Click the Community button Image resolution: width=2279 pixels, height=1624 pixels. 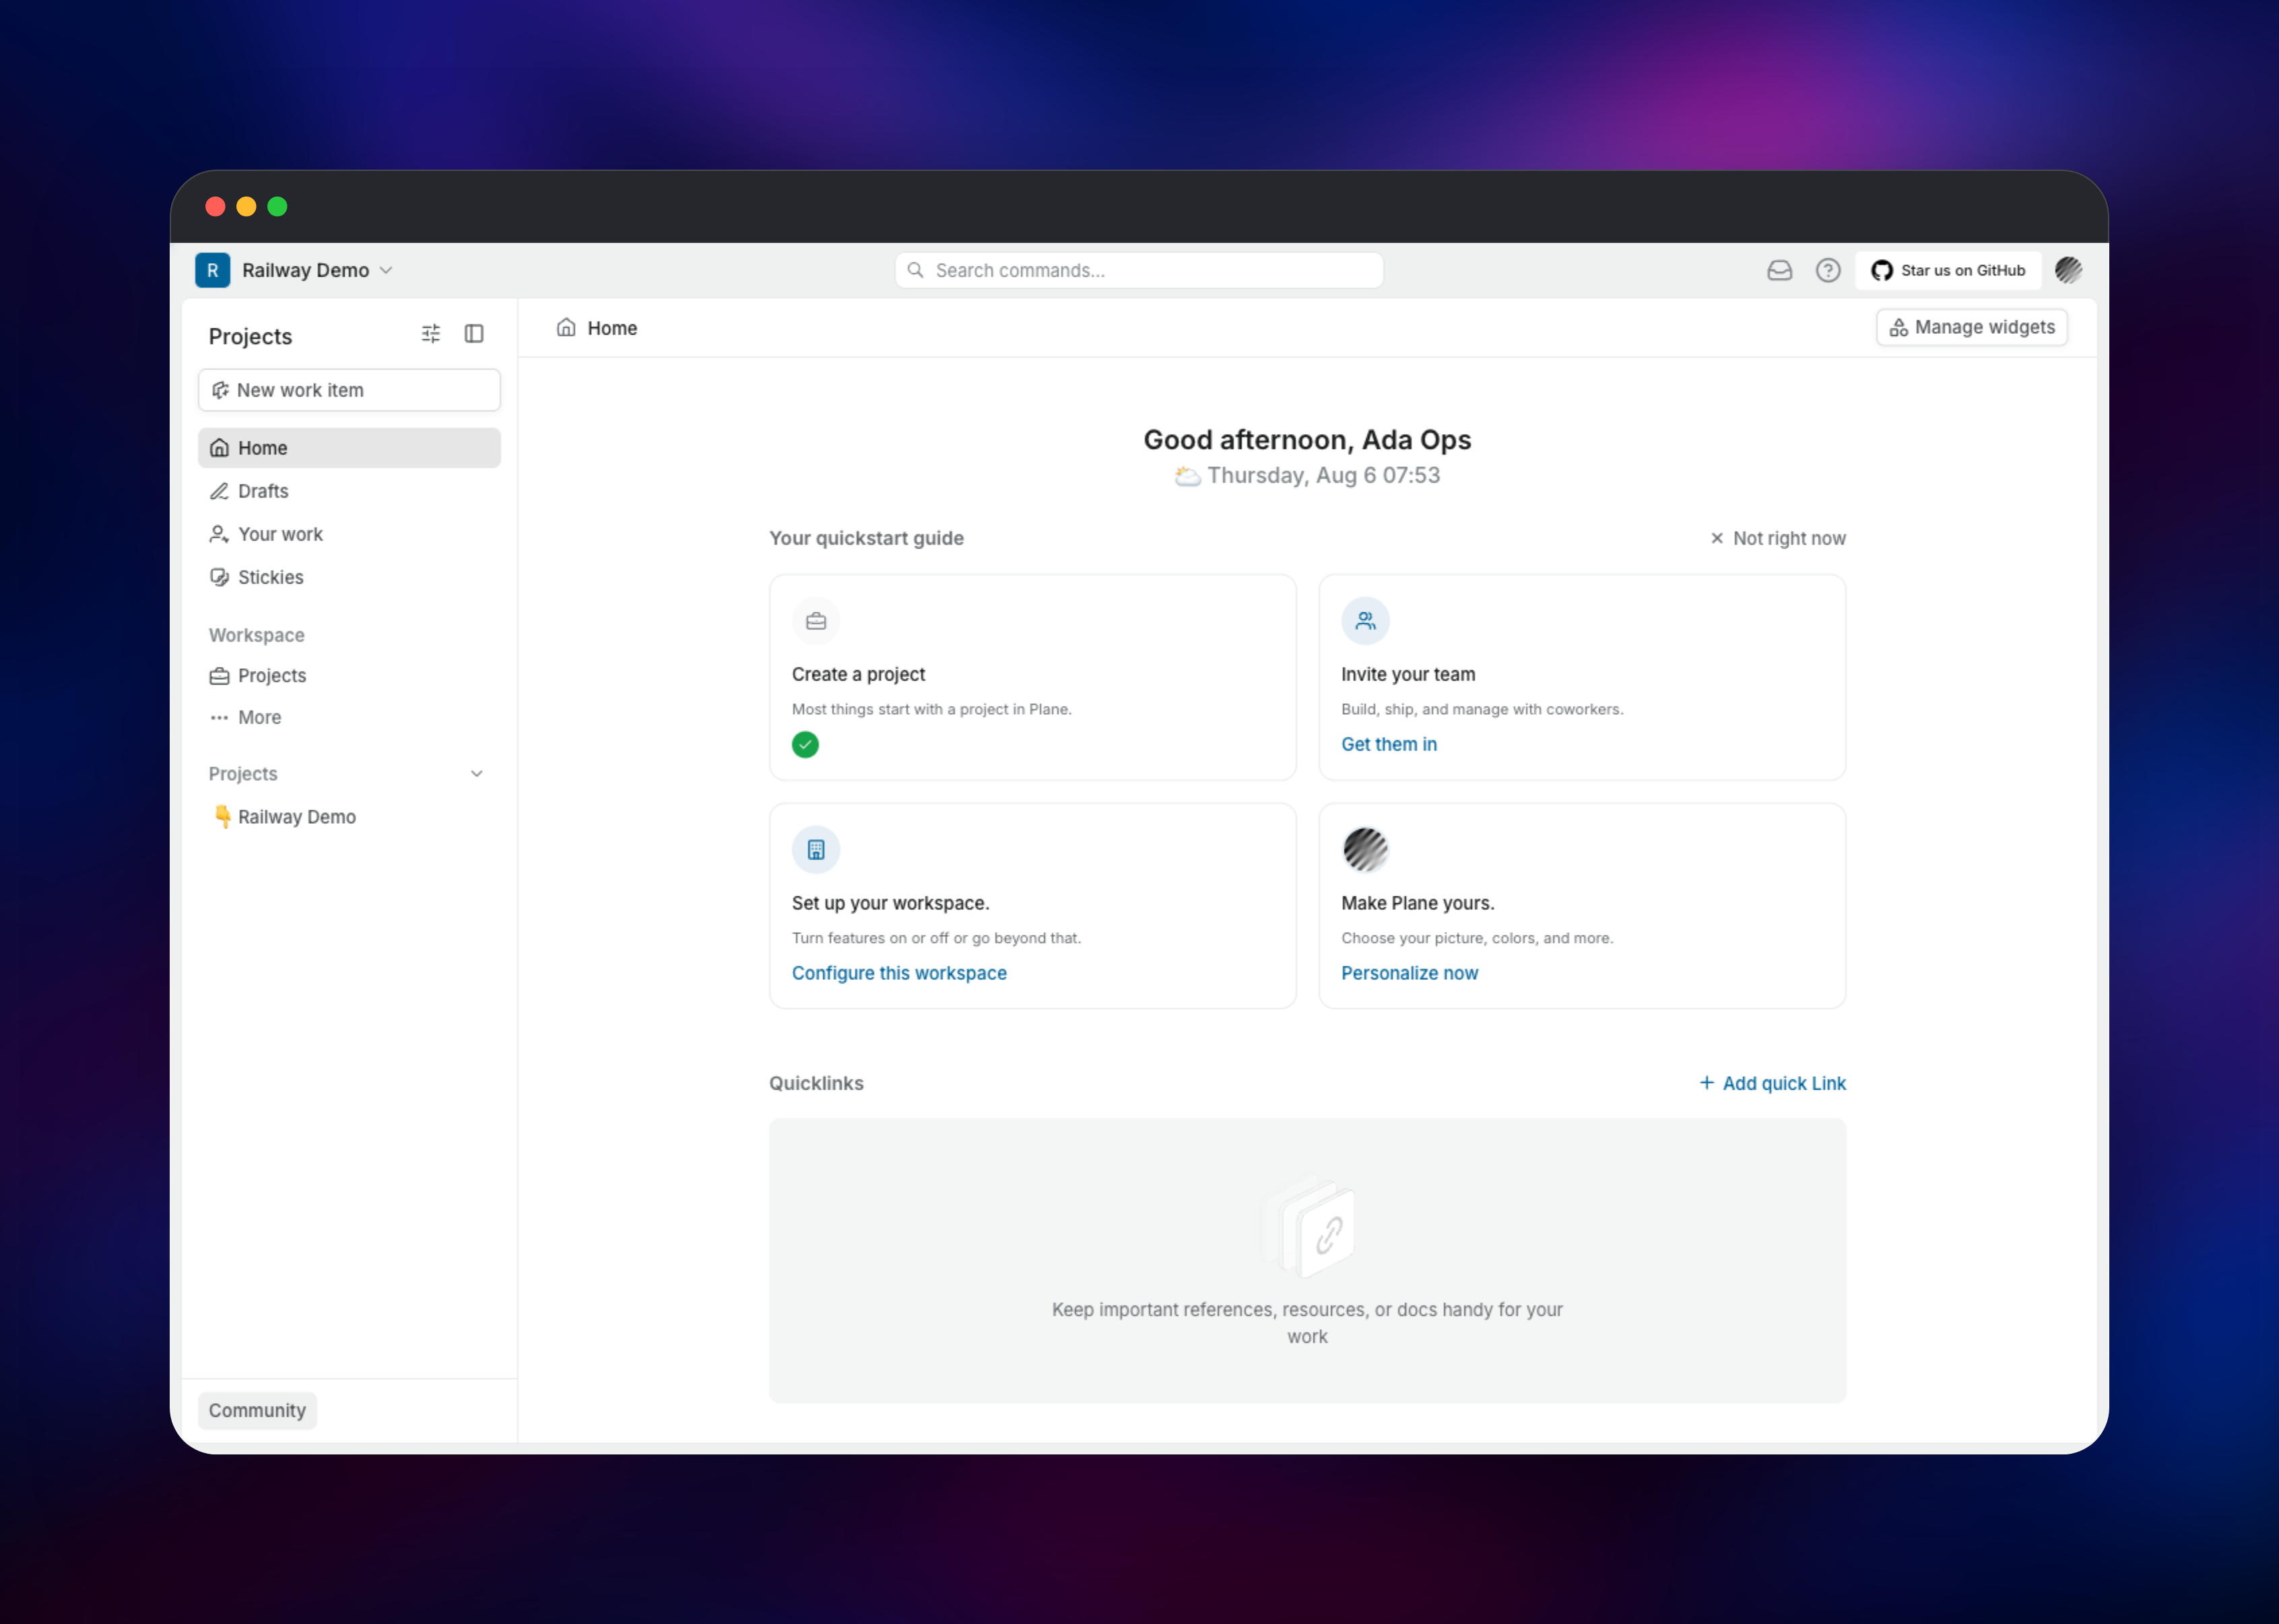(257, 1411)
